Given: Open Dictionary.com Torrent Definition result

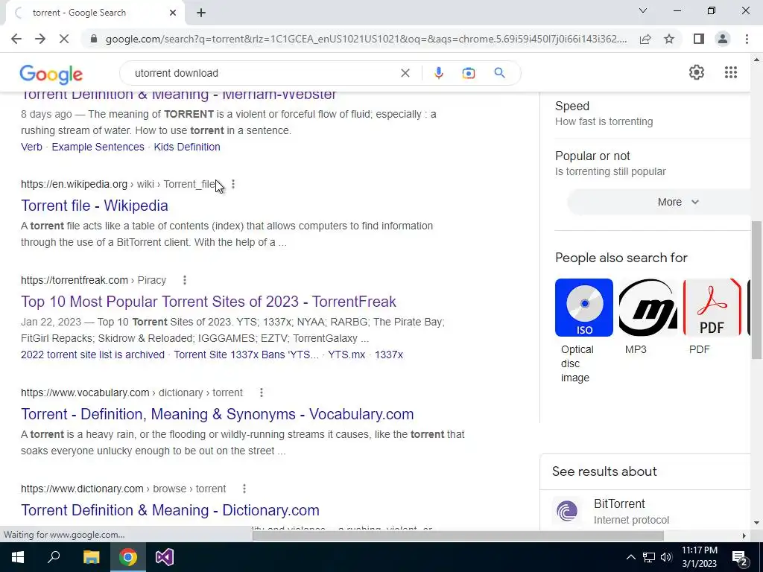Looking at the screenshot, I should (170, 510).
